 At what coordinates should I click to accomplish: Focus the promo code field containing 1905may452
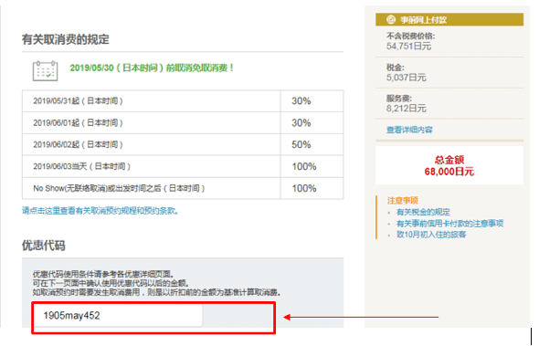point(118,316)
